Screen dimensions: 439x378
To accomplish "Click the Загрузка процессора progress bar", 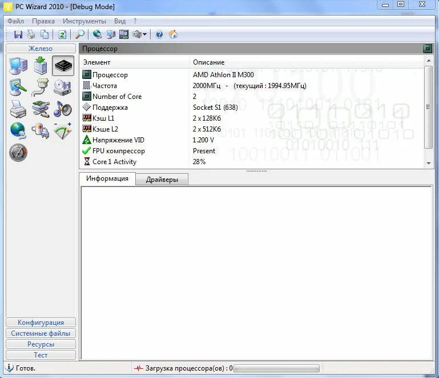I will (x=277, y=368).
